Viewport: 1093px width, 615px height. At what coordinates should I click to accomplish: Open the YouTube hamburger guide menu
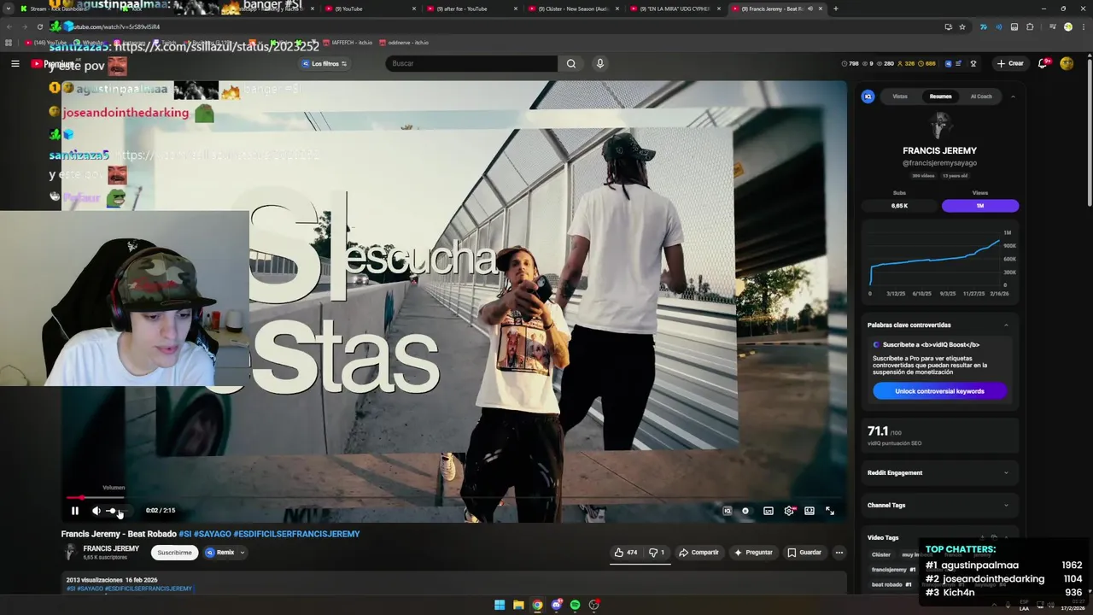point(15,63)
